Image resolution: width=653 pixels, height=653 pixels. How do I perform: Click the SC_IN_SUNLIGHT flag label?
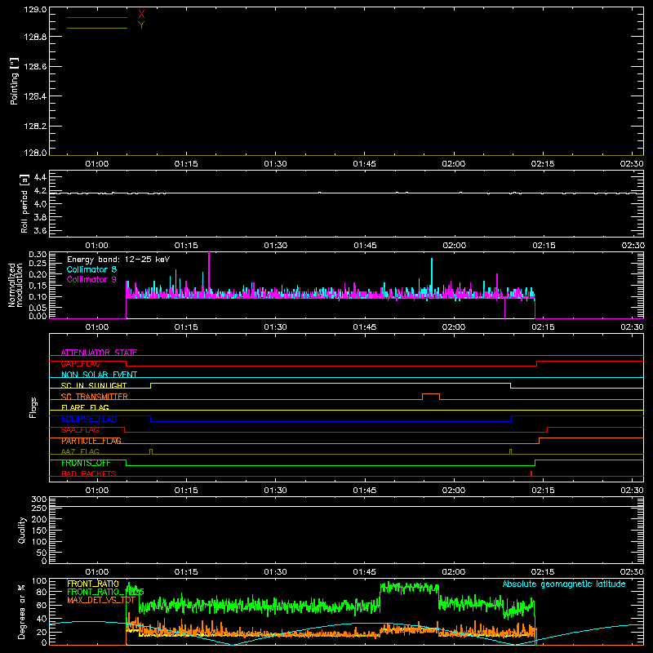pos(94,385)
